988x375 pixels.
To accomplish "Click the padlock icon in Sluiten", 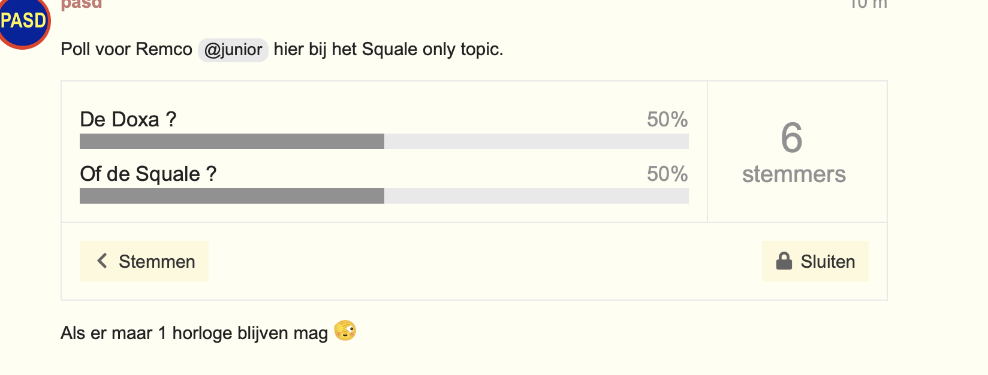I will click(784, 261).
